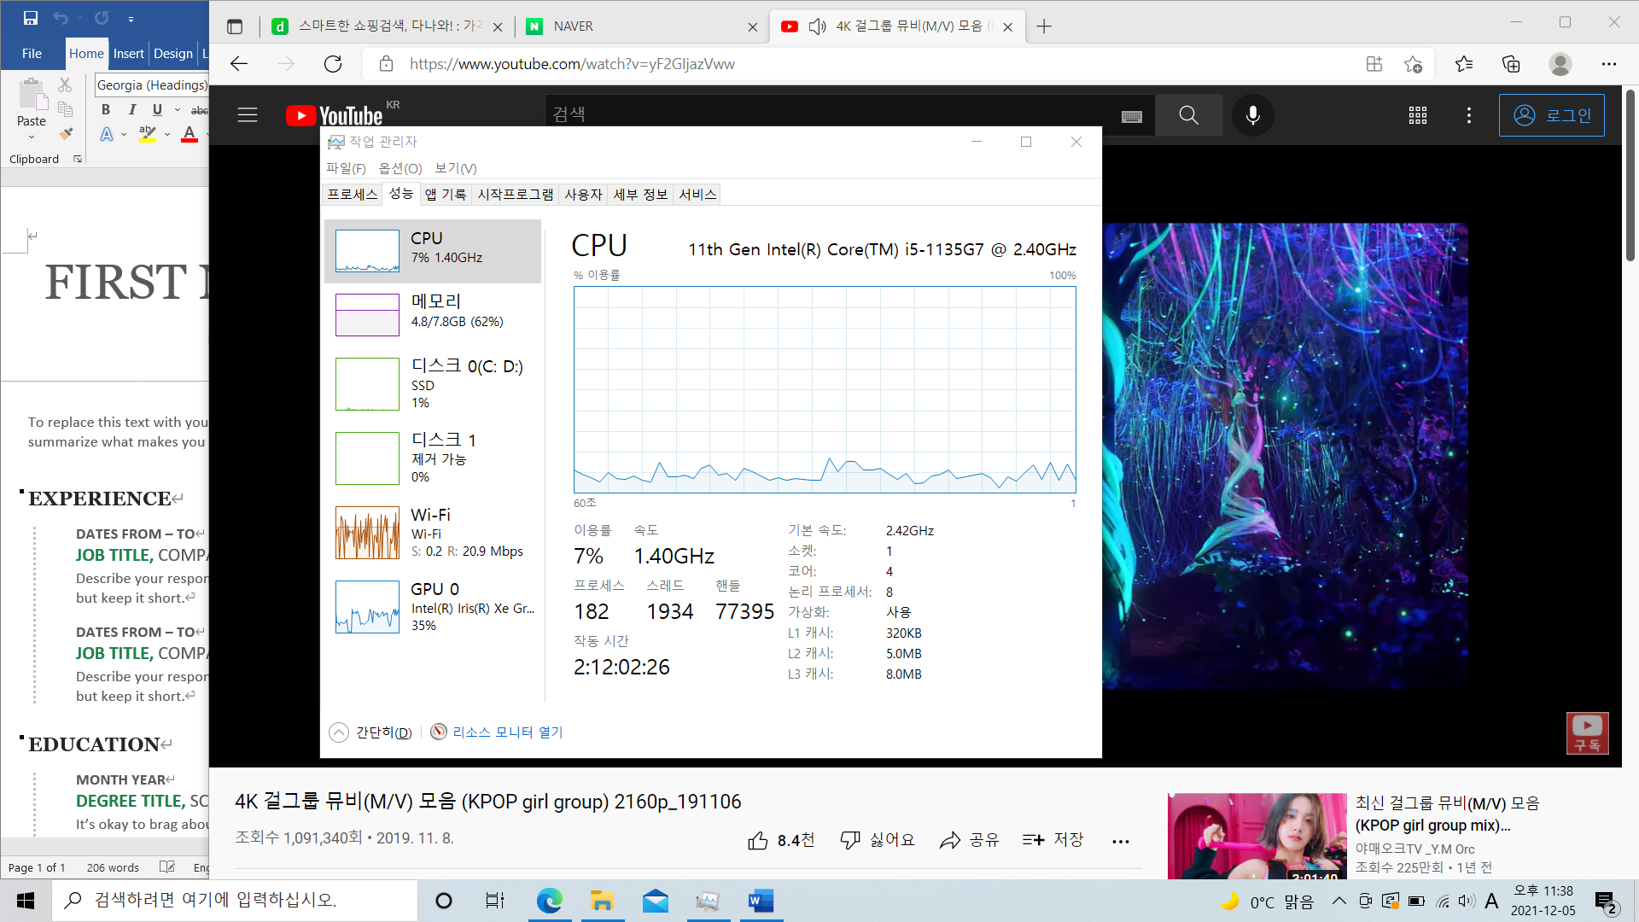Open the YouTube apps grid icon

1417,115
